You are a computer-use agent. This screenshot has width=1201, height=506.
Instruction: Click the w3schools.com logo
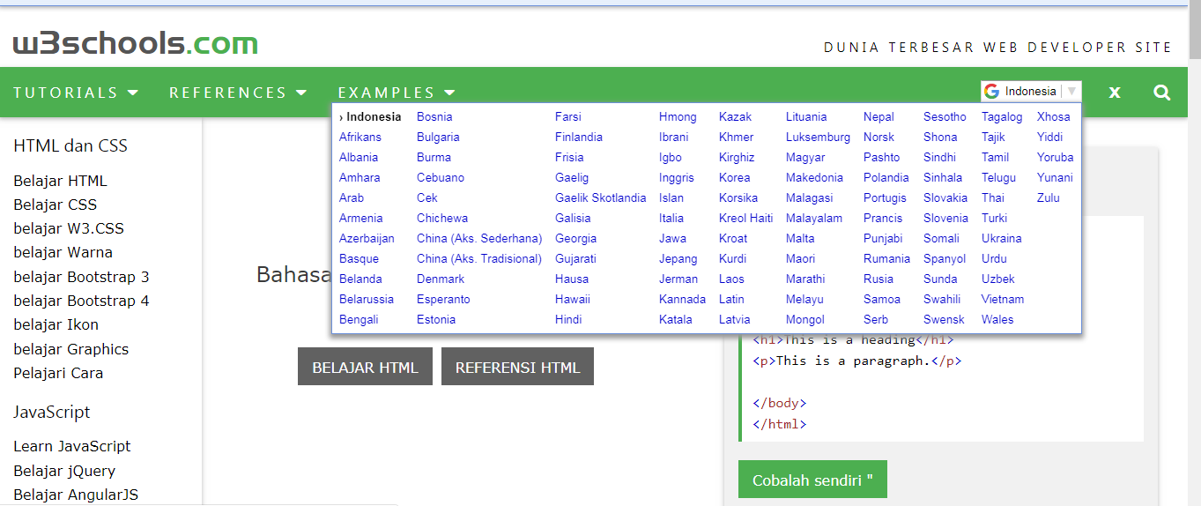pos(136,43)
